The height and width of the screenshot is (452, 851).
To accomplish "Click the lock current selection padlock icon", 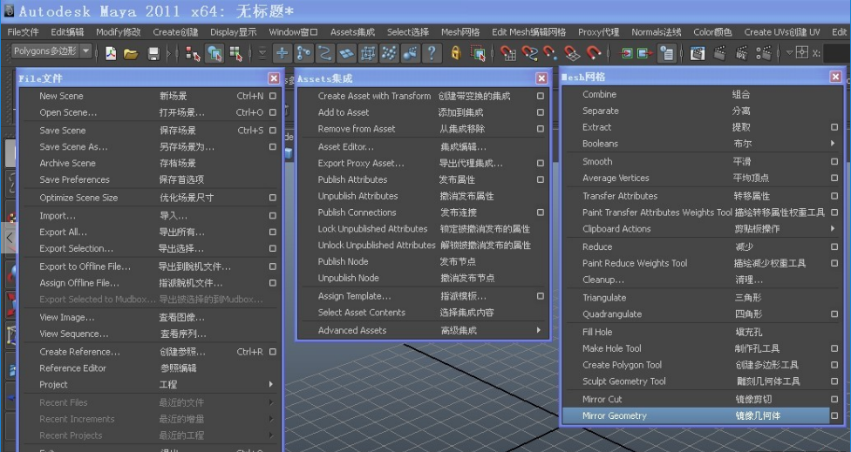I will (456, 52).
